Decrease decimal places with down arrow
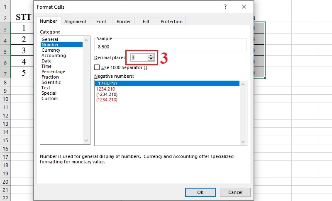 [x=151, y=59]
